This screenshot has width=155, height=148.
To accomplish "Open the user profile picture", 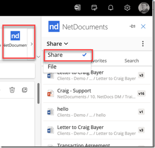I will (x=144, y=7).
